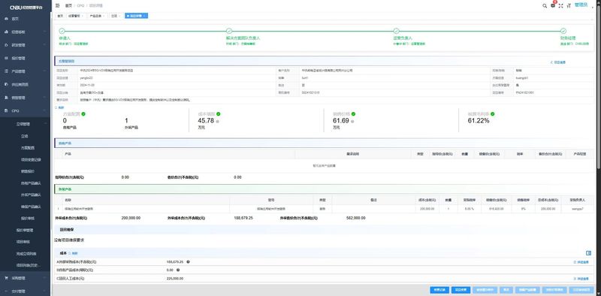The width and height of the screenshot is (601, 296).
Task: Toggle fullscreen with the expand-arrows icon
Action: 560,6
